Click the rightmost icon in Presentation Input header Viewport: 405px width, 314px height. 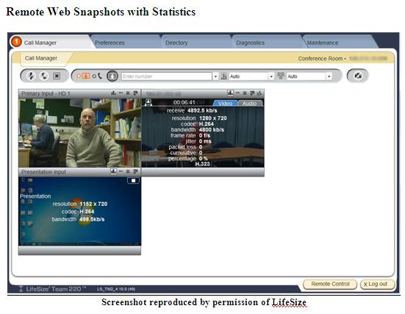pyautogui.click(x=135, y=171)
